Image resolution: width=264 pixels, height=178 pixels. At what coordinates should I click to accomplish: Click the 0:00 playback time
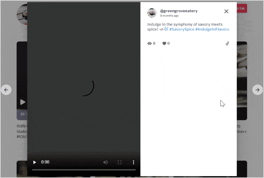click(45, 162)
